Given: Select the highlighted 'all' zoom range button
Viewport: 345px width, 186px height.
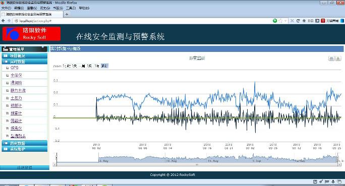Looking at the screenshot, I should pos(104,66).
